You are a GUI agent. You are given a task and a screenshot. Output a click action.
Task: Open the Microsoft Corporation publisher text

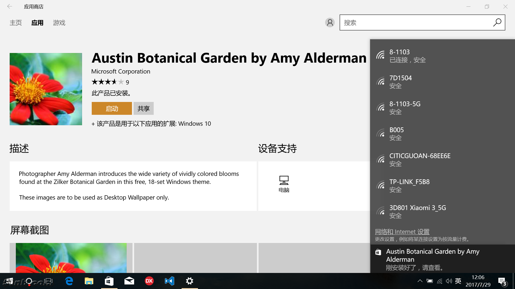click(121, 71)
